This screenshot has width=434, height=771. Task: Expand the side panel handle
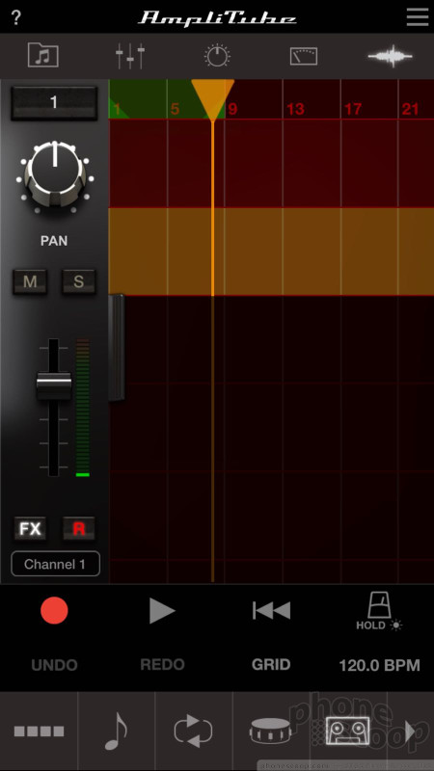pos(117,347)
